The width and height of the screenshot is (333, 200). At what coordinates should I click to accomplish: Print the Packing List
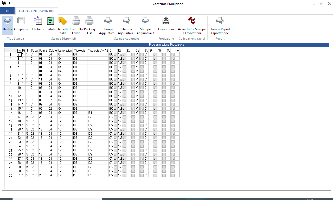(x=89, y=25)
